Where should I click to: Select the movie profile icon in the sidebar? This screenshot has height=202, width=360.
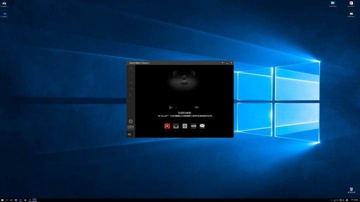click(x=130, y=82)
